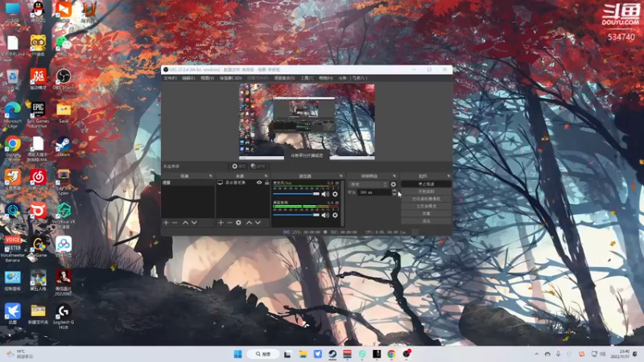Screen dimensions: 644x362
Task: Toggle lock on display capture source
Action: (x=266, y=183)
